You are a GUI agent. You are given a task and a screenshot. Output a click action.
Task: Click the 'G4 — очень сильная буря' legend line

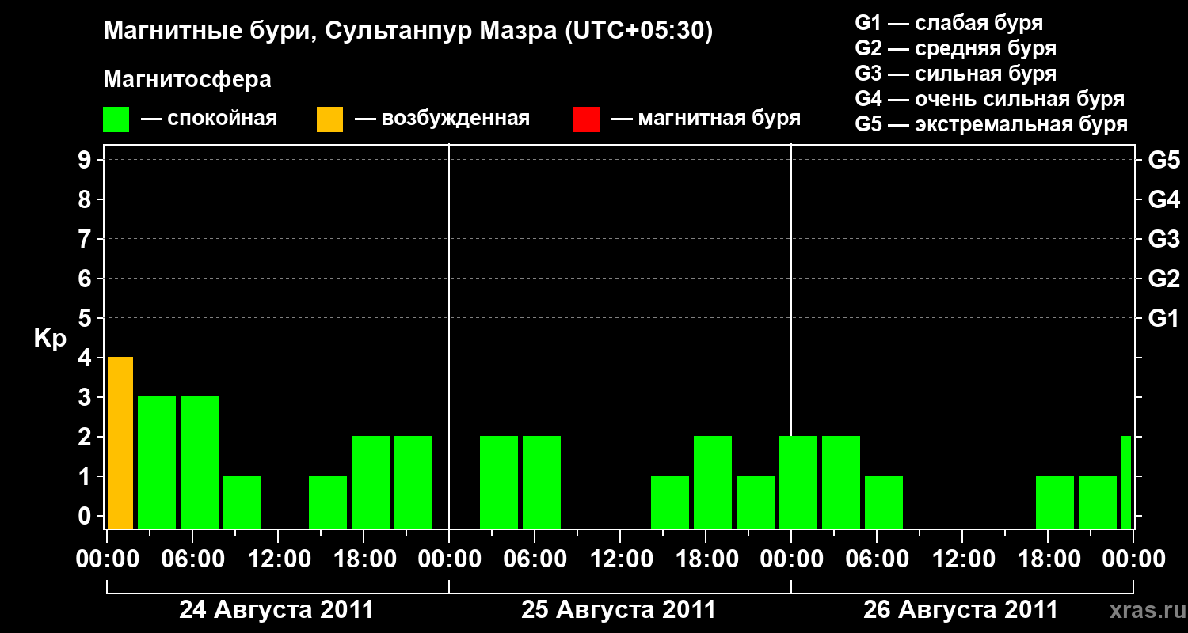pyautogui.click(x=990, y=99)
